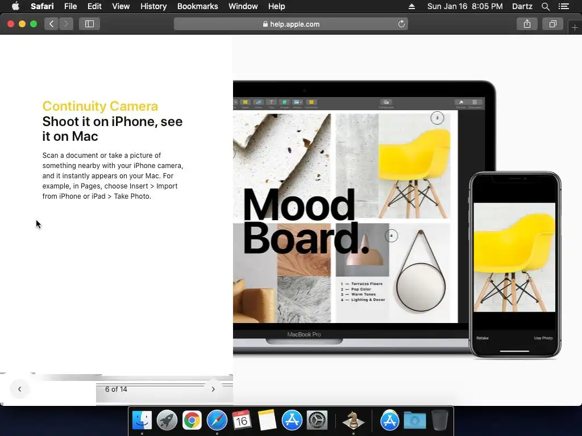The width and height of the screenshot is (582, 436).
Task: Open Trash in the Dock
Action: click(x=440, y=421)
